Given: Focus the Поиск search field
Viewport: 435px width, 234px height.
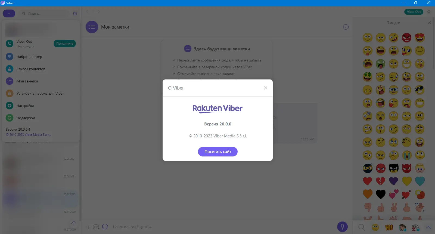Looking at the screenshot, I should click(45, 14).
